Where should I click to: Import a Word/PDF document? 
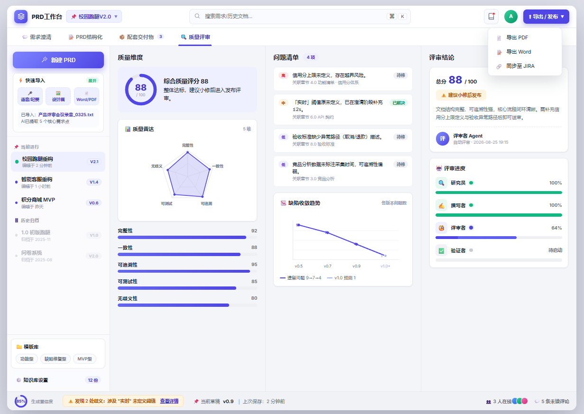(x=86, y=96)
